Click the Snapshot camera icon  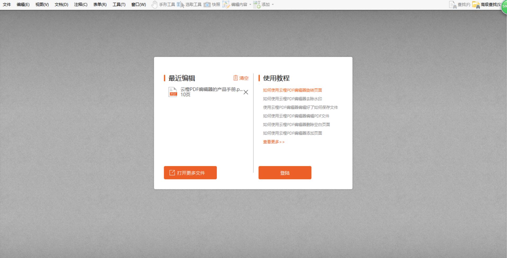207,4
